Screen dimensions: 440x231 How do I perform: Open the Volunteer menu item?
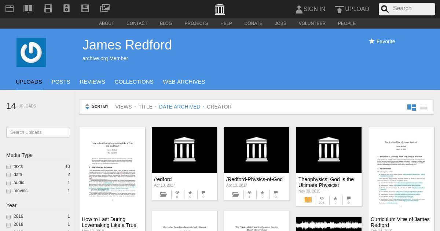[312, 23]
